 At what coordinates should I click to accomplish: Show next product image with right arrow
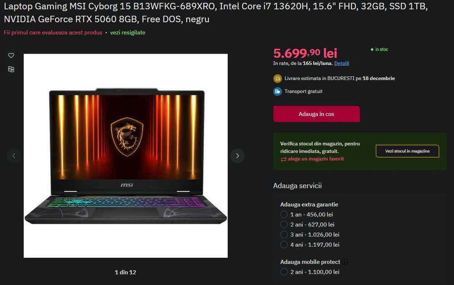[x=237, y=156]
